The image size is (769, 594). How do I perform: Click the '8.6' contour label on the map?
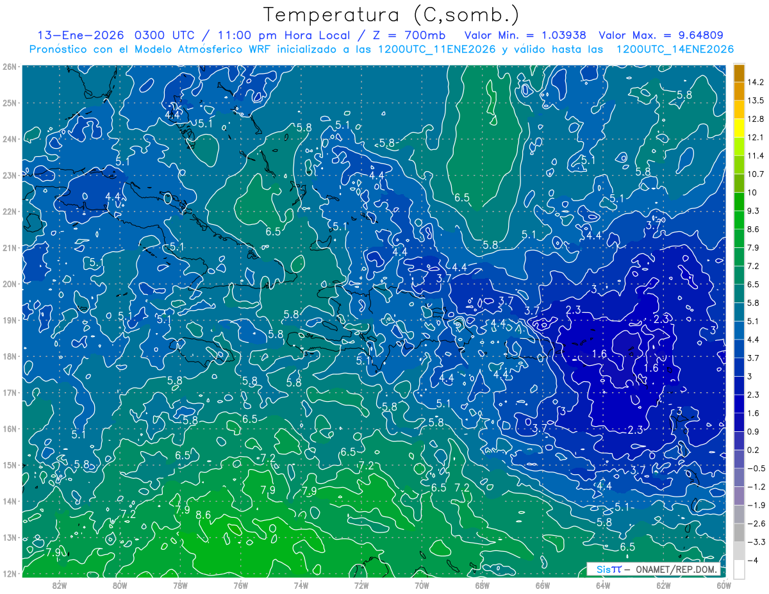point(203,515)
